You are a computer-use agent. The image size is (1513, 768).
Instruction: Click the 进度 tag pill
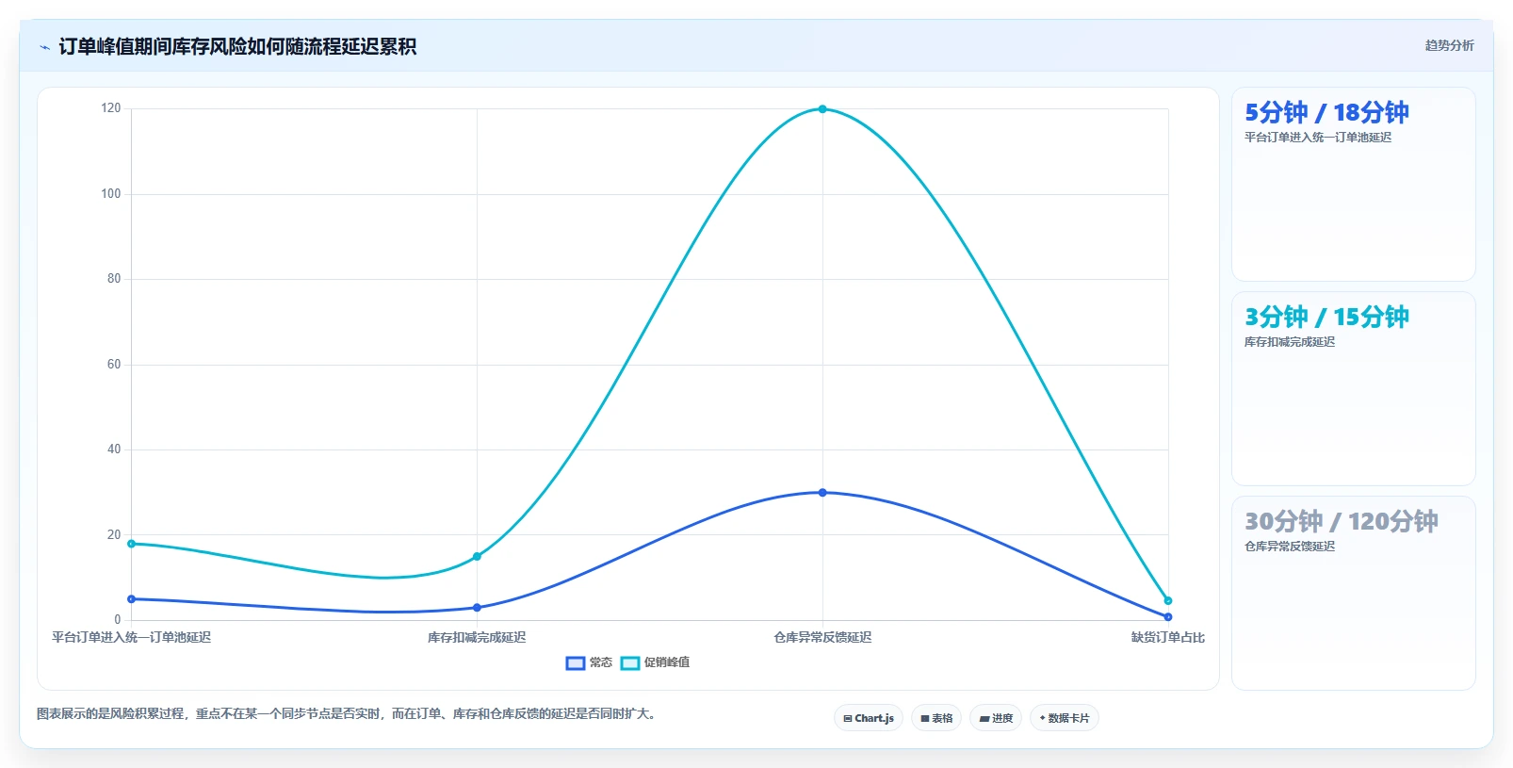[x=996, y=718]
